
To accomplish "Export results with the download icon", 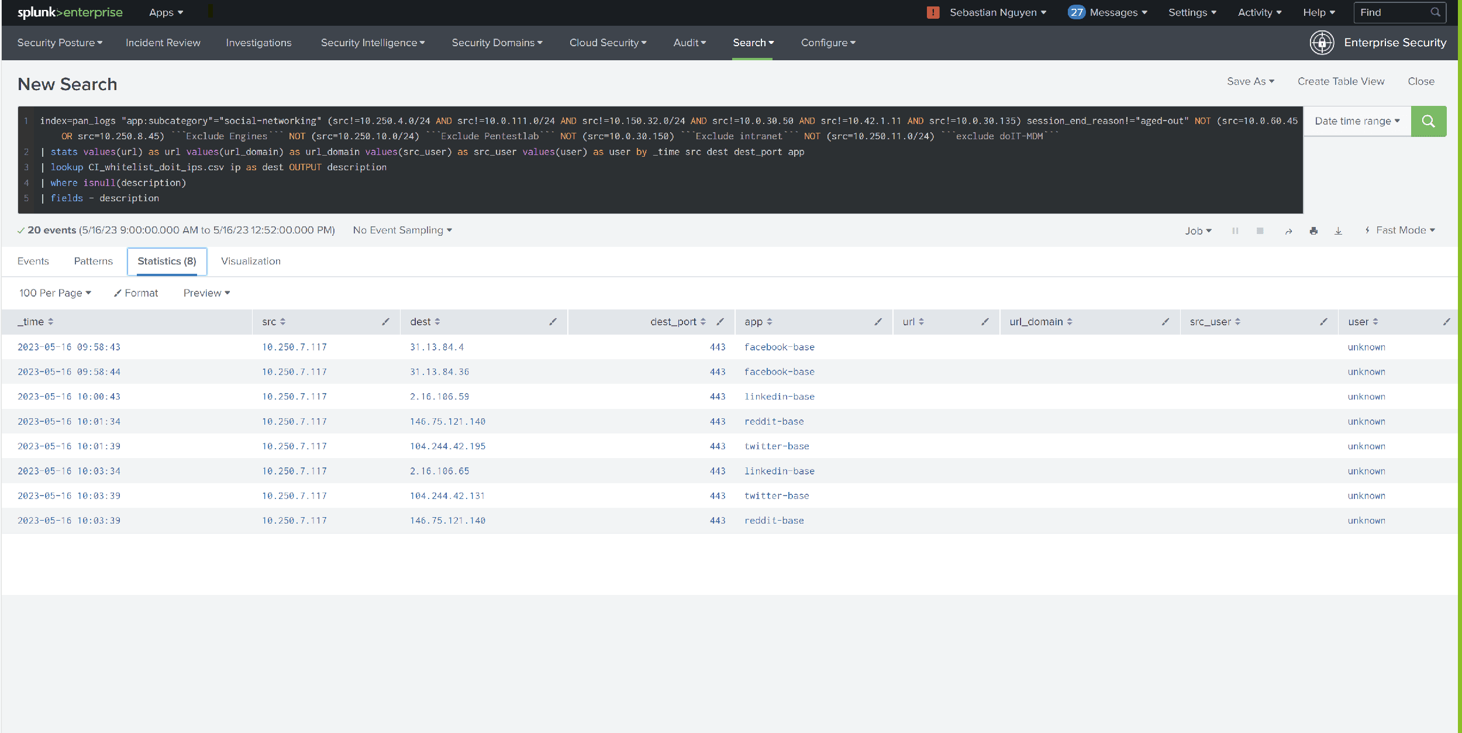I will [1338, 231].
